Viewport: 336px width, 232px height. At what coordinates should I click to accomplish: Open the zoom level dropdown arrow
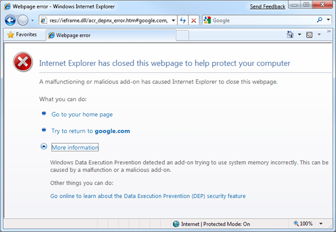point(321,224)
